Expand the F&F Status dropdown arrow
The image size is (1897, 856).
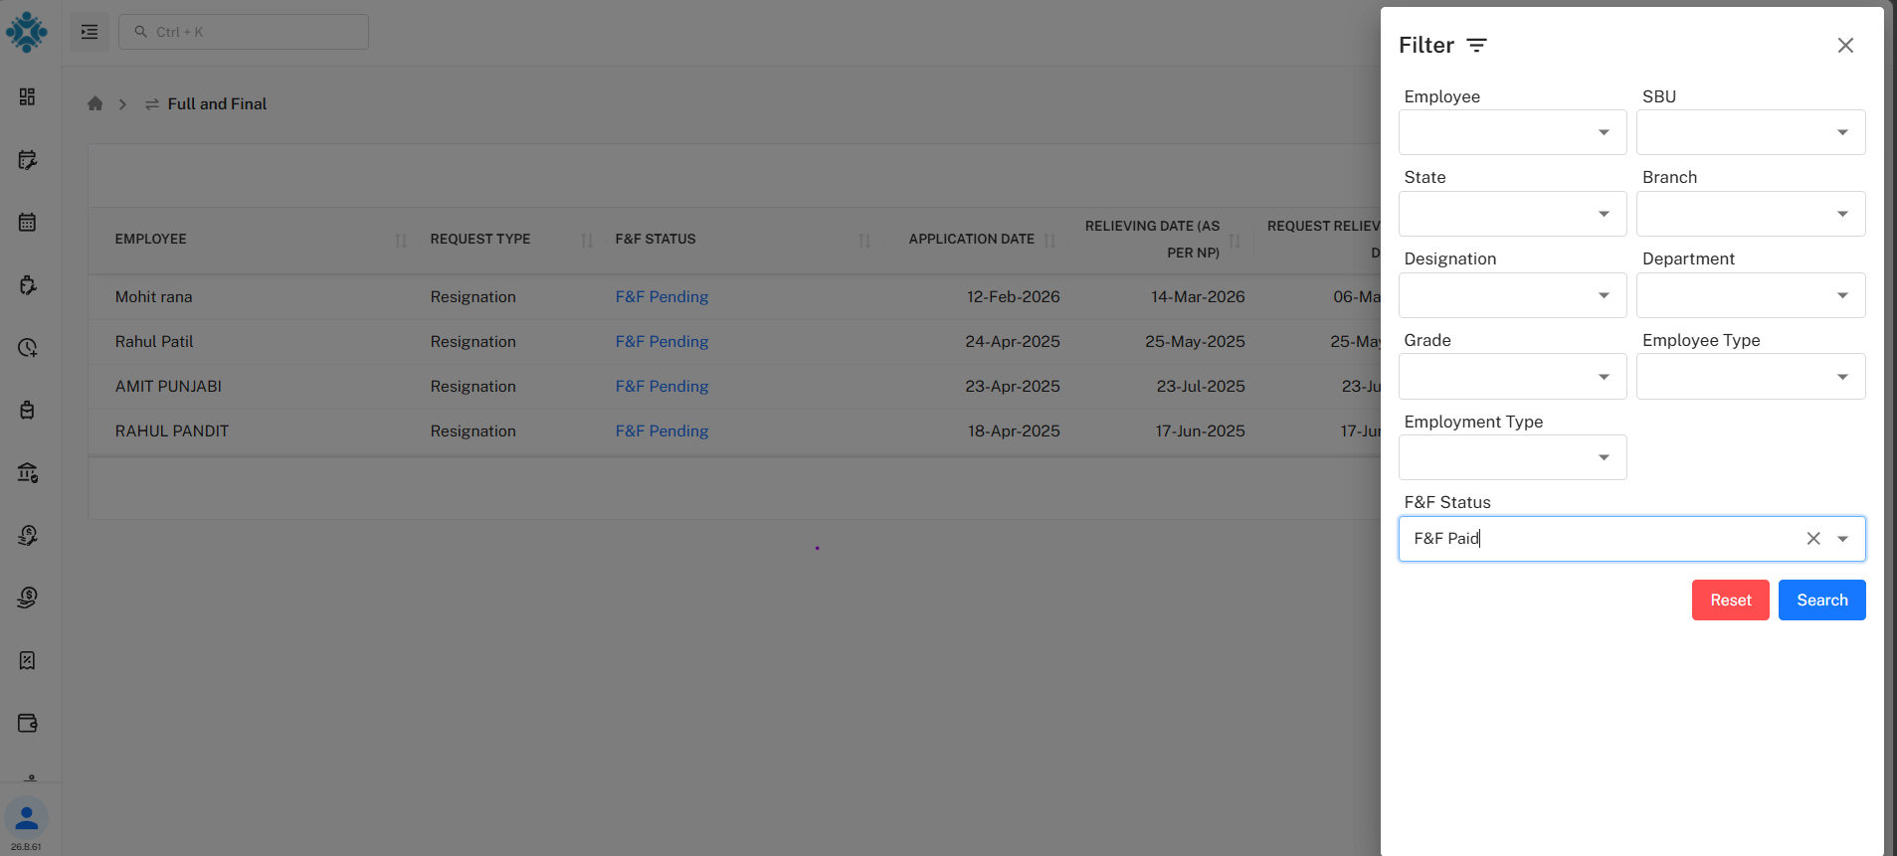point(1842,539)
